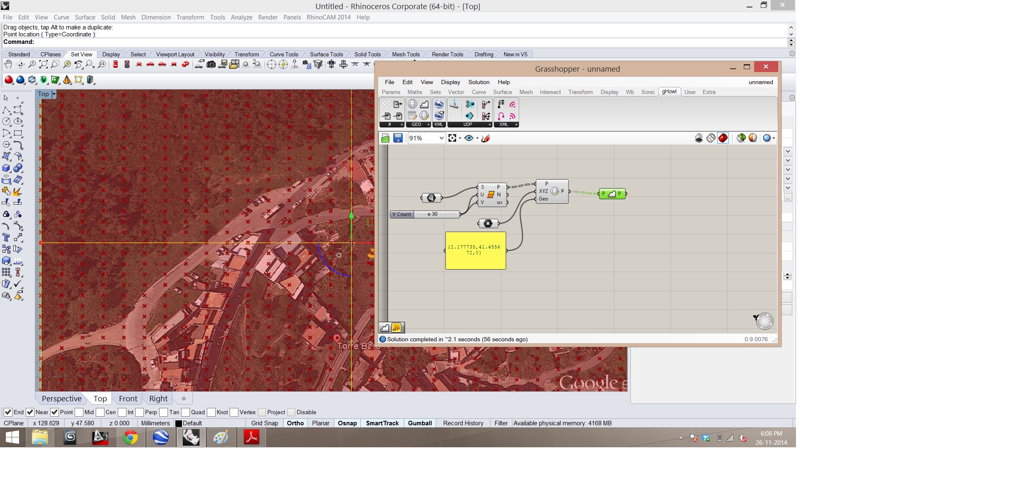
Task: Adjust the V Count number slider
Action: [429, 214]
